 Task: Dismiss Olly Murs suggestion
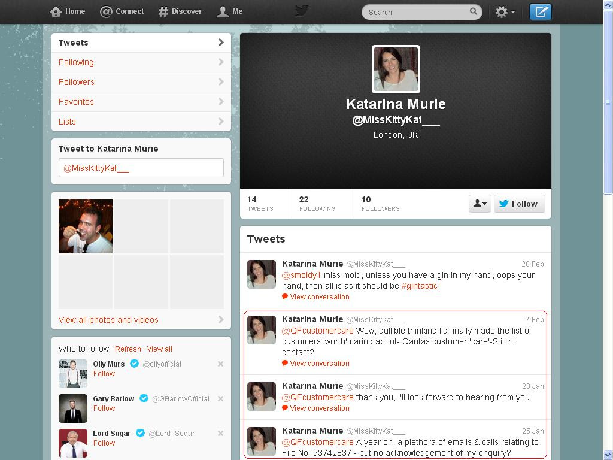tap(220, 364)
